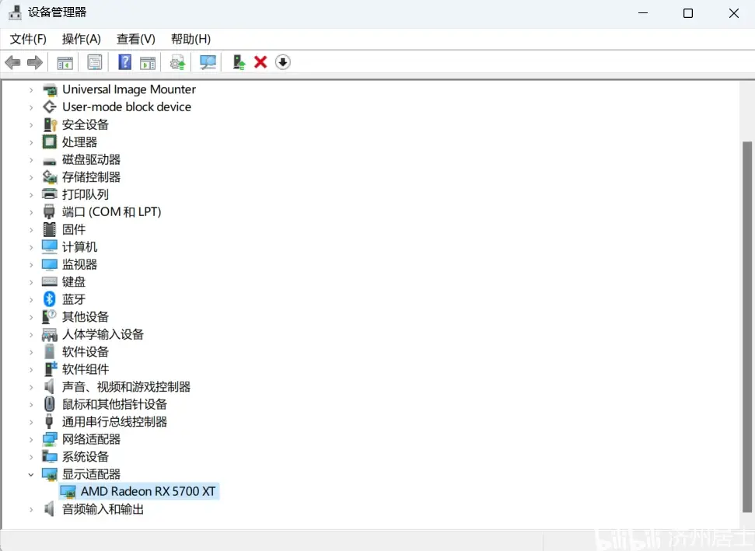Click the 安全设备 security key icon
Viewport: 755px width, 551px height.
50,124
